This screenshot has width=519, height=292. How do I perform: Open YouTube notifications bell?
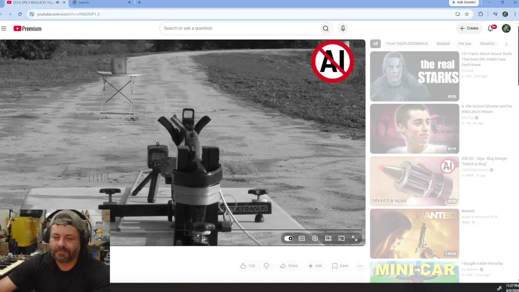tap(491, 28)
